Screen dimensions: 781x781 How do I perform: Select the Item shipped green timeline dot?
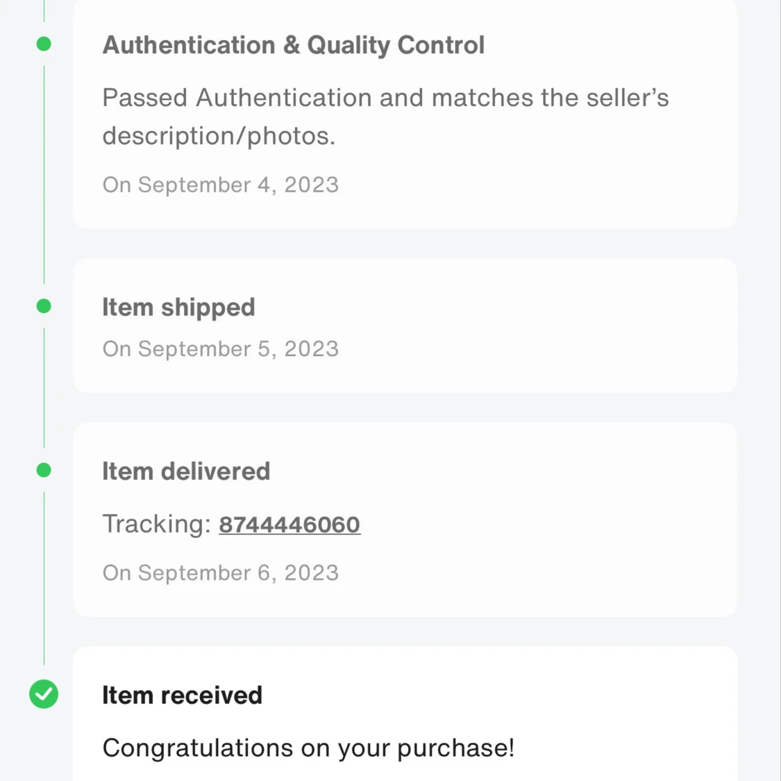[x=44, y=306]
